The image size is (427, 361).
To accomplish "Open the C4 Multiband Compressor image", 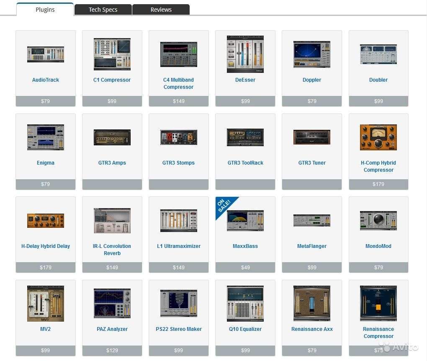I will [179, 54].
